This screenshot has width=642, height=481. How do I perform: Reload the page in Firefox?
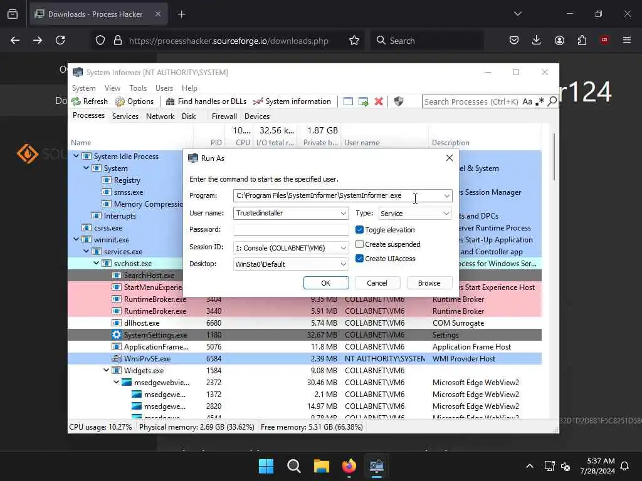pos(60,40)
